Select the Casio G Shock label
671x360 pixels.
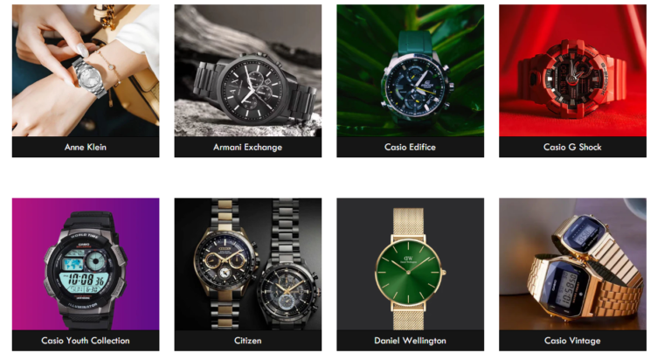pyautogui.click(x=572, y=148)
